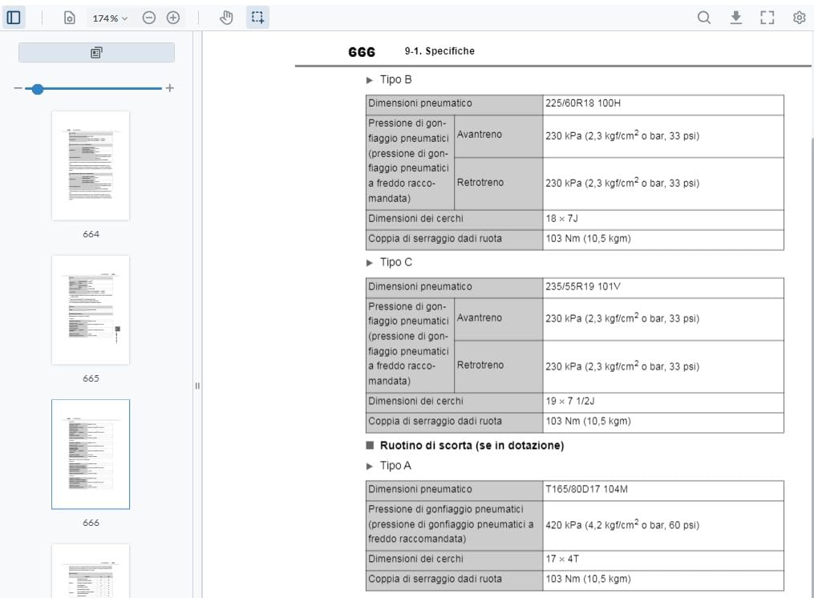Zoom out with the minus circle icon
Image resolution: width=814 pixels, height=598 pixels.
click(x=149, y=18)
